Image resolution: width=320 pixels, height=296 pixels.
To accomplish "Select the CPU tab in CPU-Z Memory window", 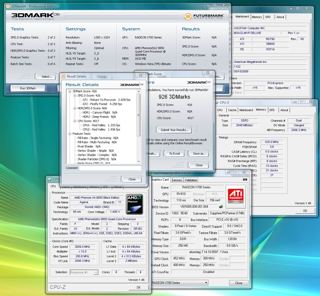I will pos(220,110).
